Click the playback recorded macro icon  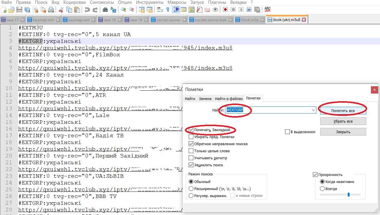[241, 10]
